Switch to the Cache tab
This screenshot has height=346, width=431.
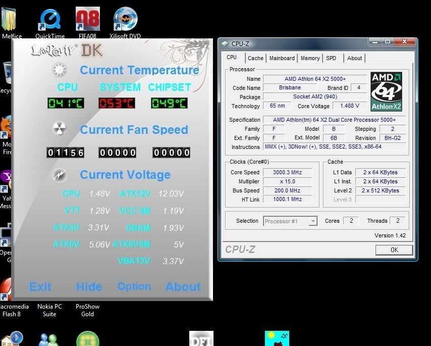coord(255,58)
